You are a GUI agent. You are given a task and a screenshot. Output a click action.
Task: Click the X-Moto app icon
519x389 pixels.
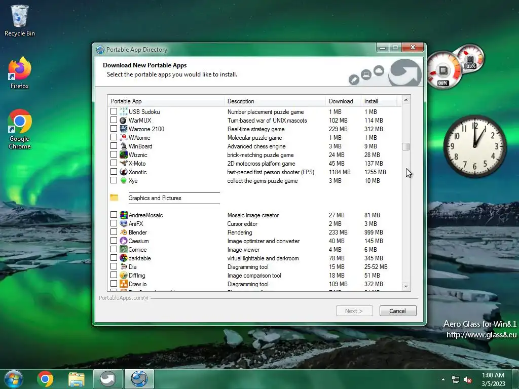(124, 163)
